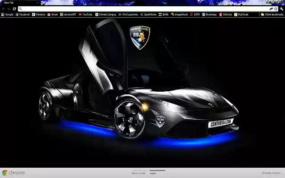This screenshot has width=285, height=178.
Task: Expand the Recently closed menu
Action: click(272, 173)
